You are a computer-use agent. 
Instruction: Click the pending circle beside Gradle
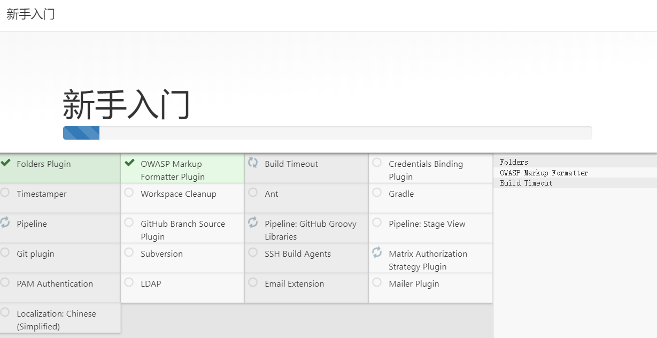(x=377, y=192)
